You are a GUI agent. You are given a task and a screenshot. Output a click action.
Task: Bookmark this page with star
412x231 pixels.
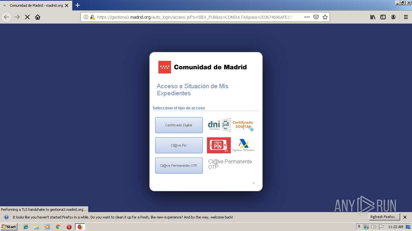[325, 17]
